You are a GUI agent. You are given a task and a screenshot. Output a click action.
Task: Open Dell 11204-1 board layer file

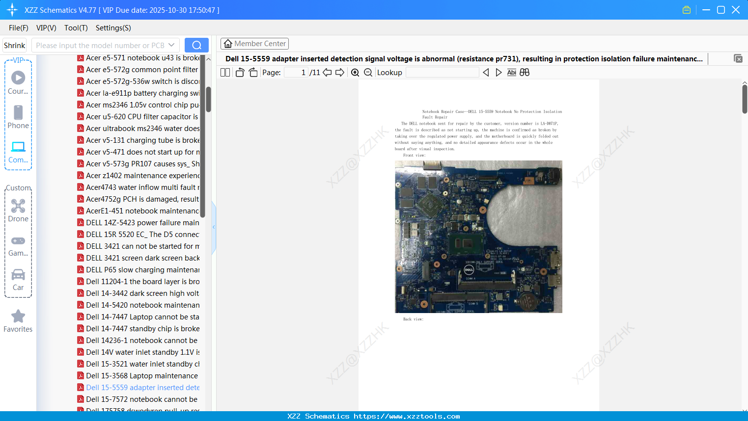click(x=139, y=282)
